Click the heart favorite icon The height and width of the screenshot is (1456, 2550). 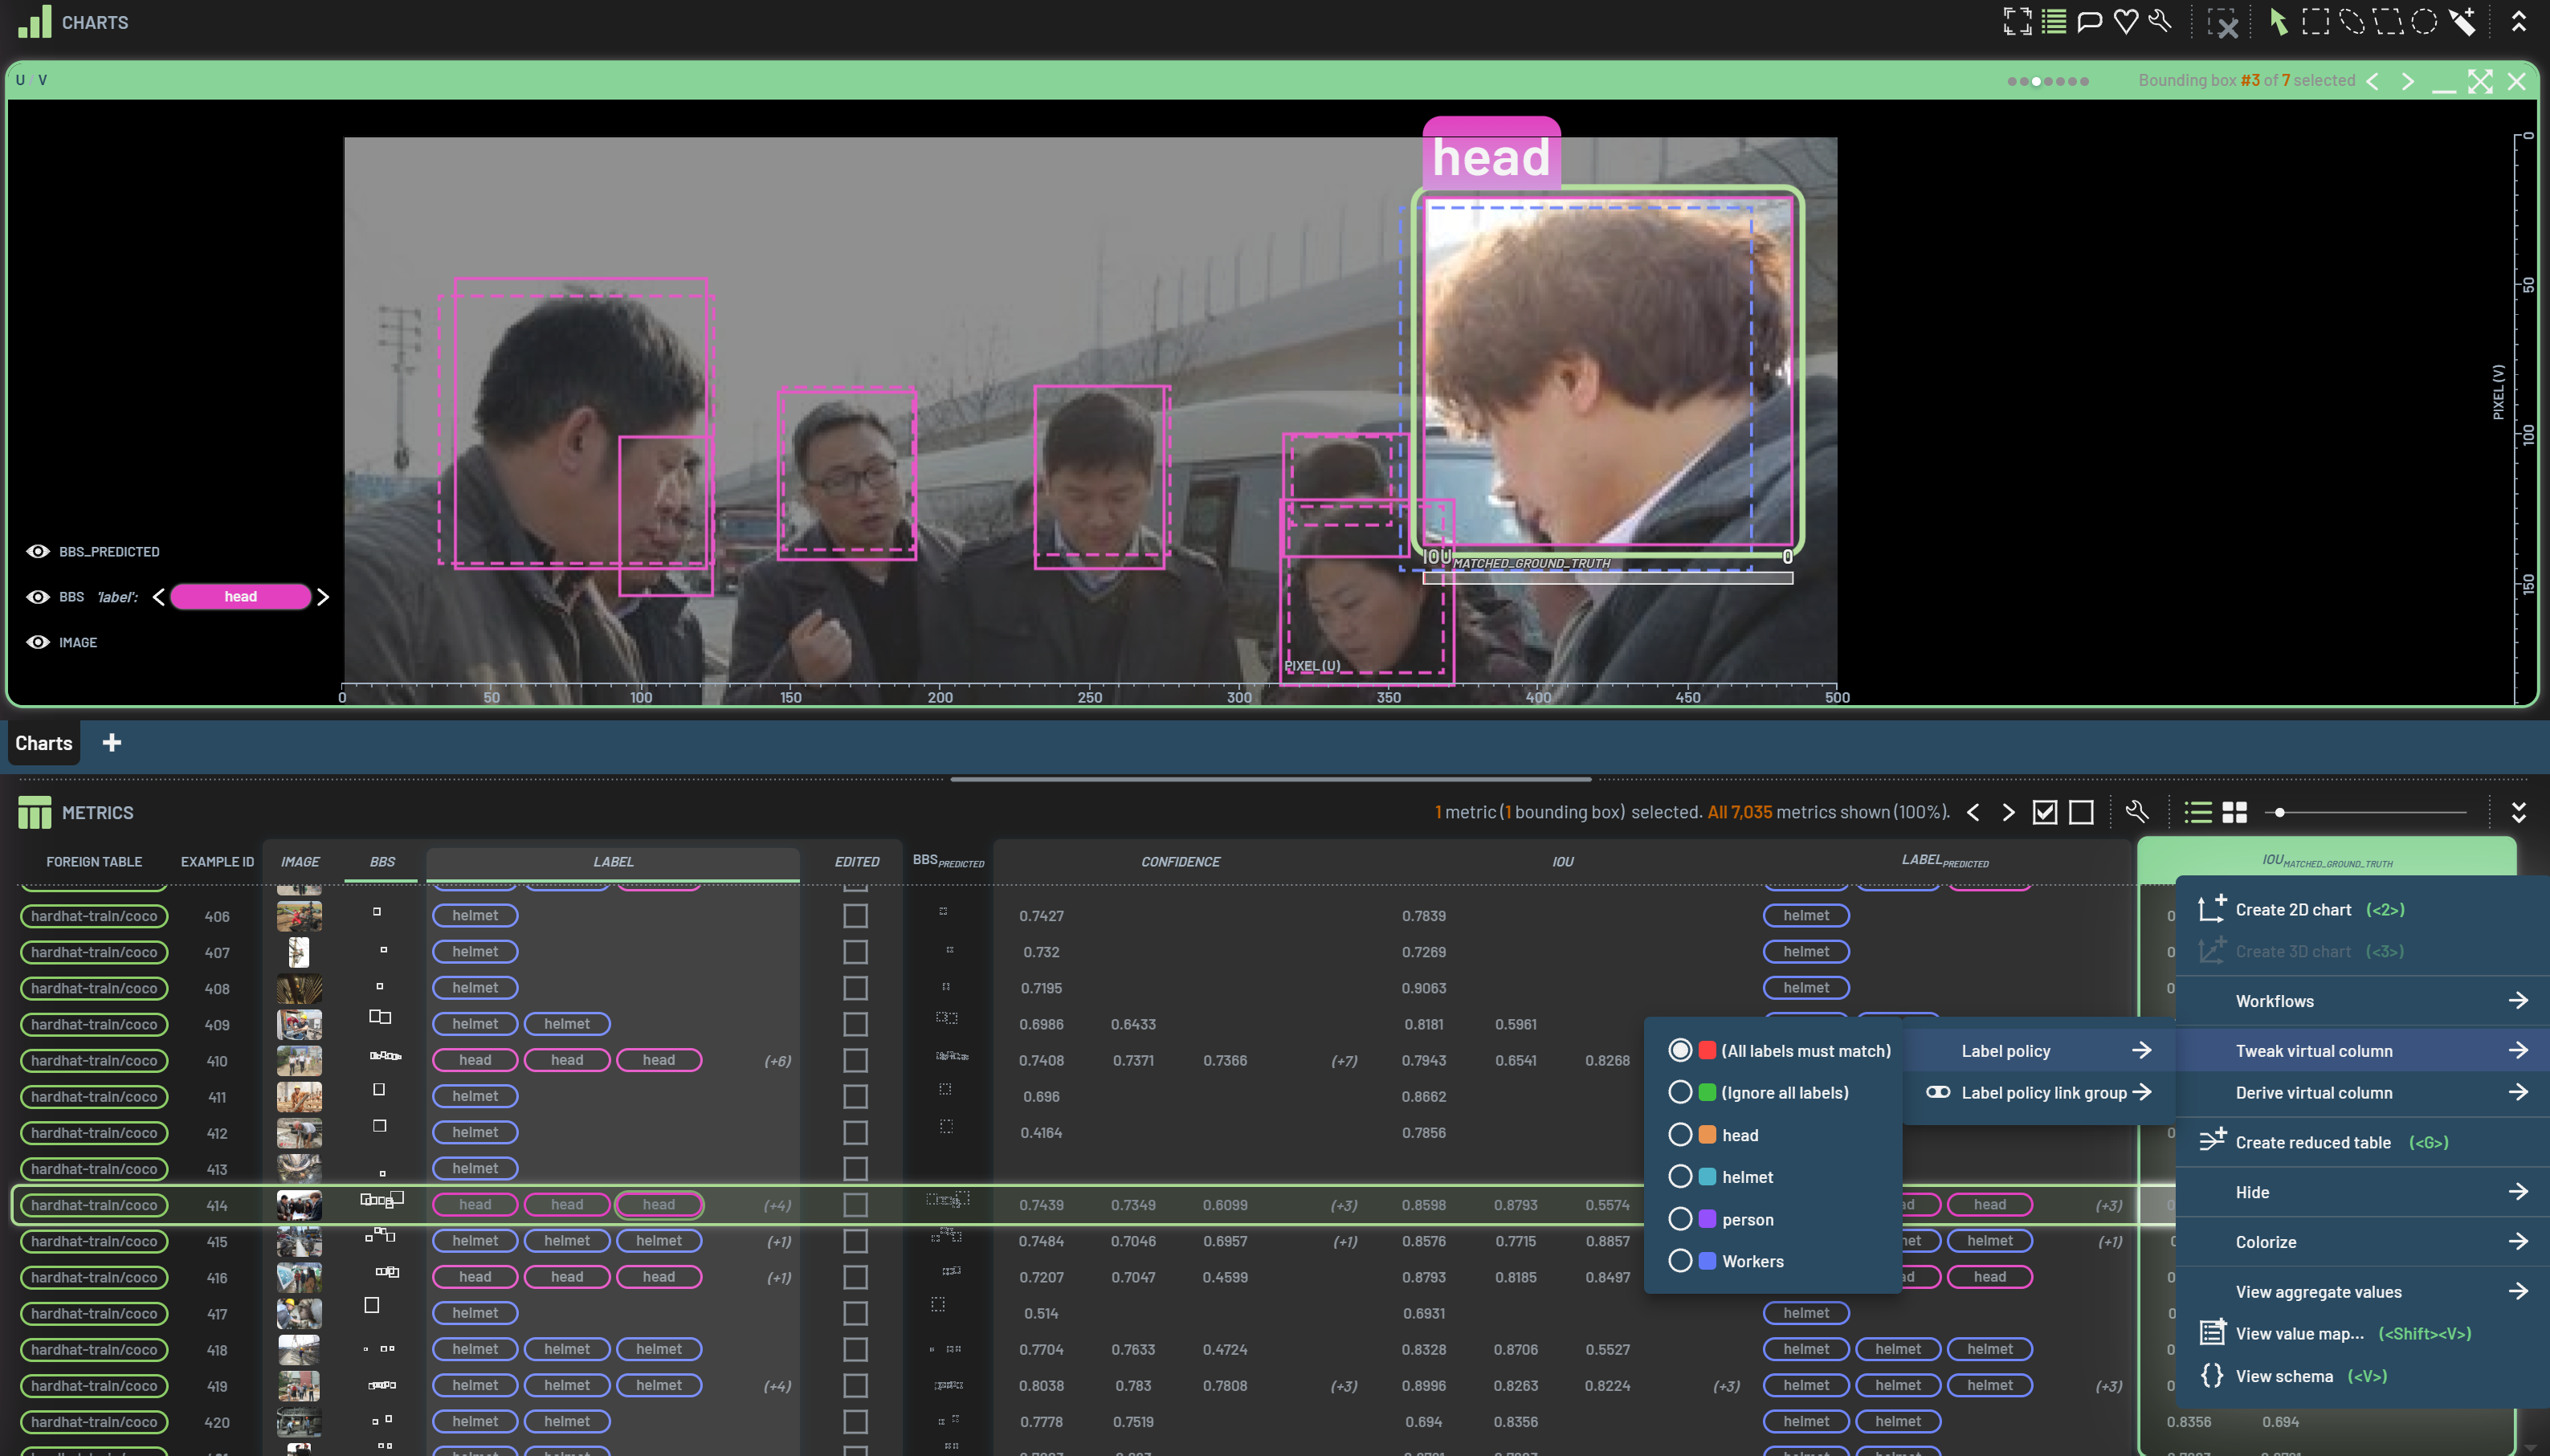pos(2125,22)
